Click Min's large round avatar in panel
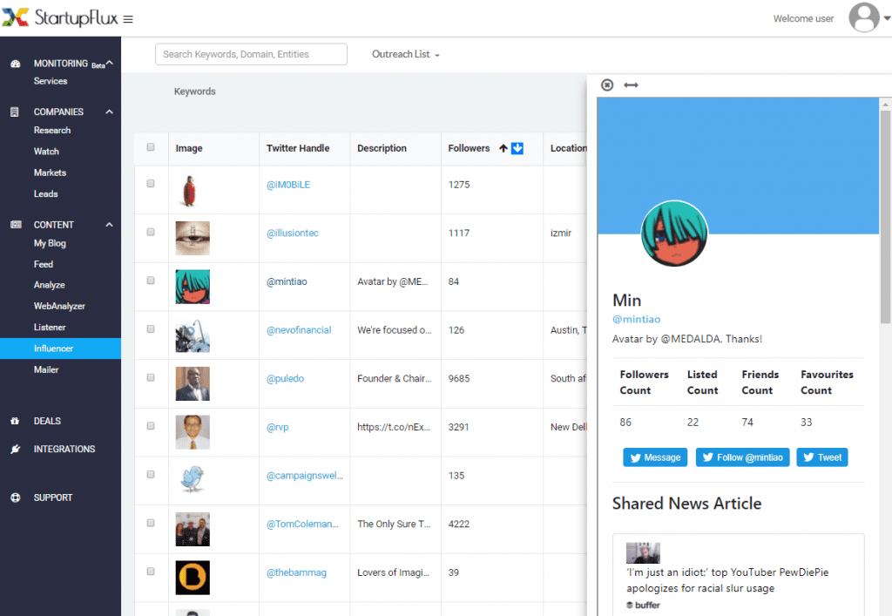The image size is (892, 616). (x=674, y=234)
